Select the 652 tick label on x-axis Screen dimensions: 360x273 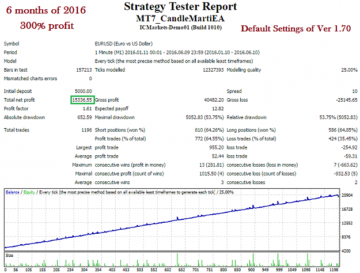(x=181, y=270)
